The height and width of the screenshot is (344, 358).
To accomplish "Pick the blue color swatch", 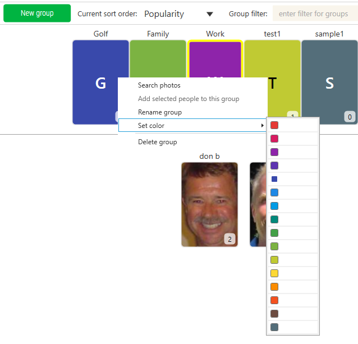I will pyautogui.click(x=274, y=192).
